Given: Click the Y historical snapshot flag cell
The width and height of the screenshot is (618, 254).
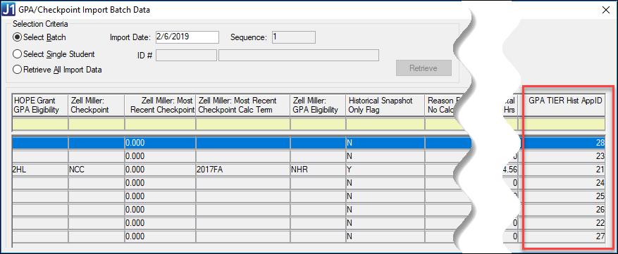Looking at the screenshot, I should tap(385, 170).
